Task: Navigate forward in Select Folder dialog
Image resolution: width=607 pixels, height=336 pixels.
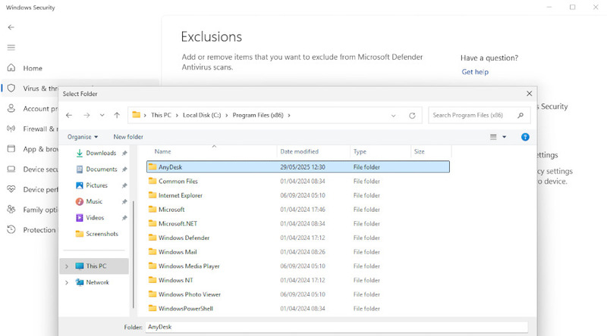Action: 86,115
